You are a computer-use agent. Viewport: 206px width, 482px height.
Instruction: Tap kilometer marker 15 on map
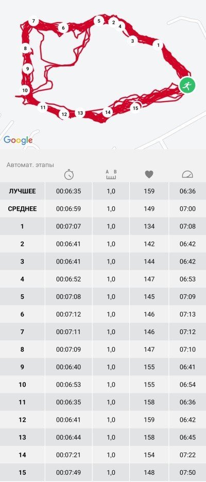(x=135, y=108)
